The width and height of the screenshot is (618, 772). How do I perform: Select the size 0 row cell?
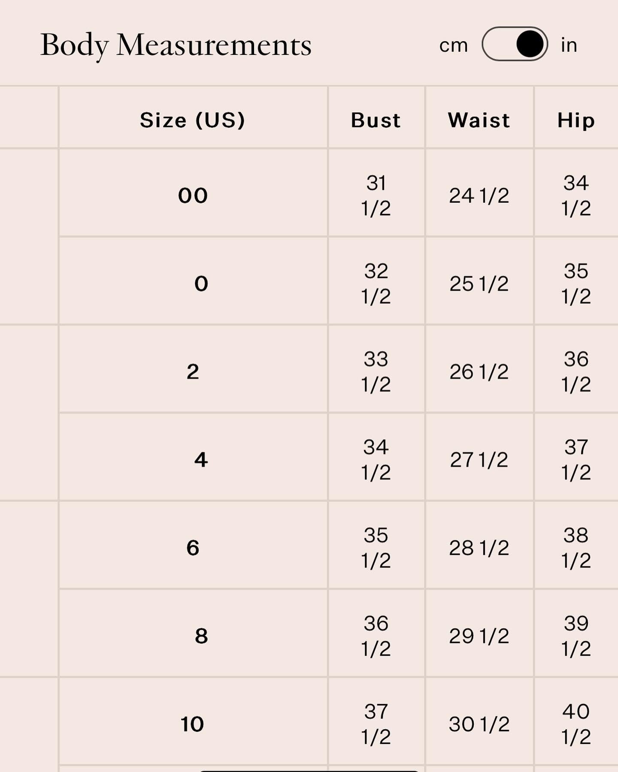point(193,283)
